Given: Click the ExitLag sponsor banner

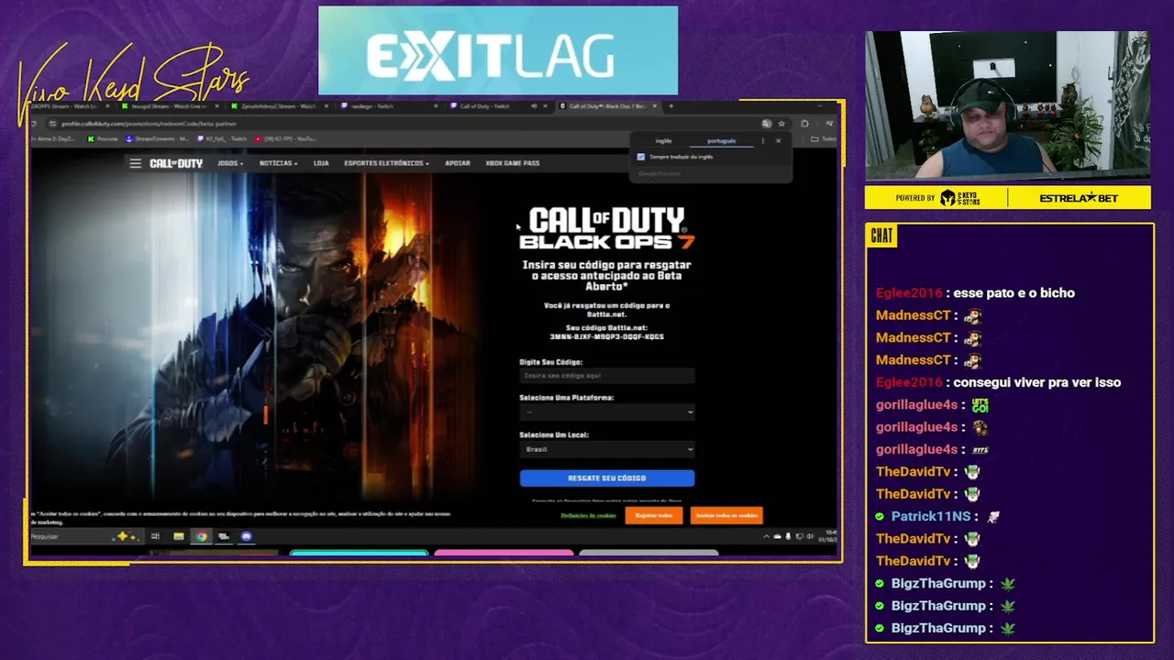Looking at the screenshot, I should 498,50.
